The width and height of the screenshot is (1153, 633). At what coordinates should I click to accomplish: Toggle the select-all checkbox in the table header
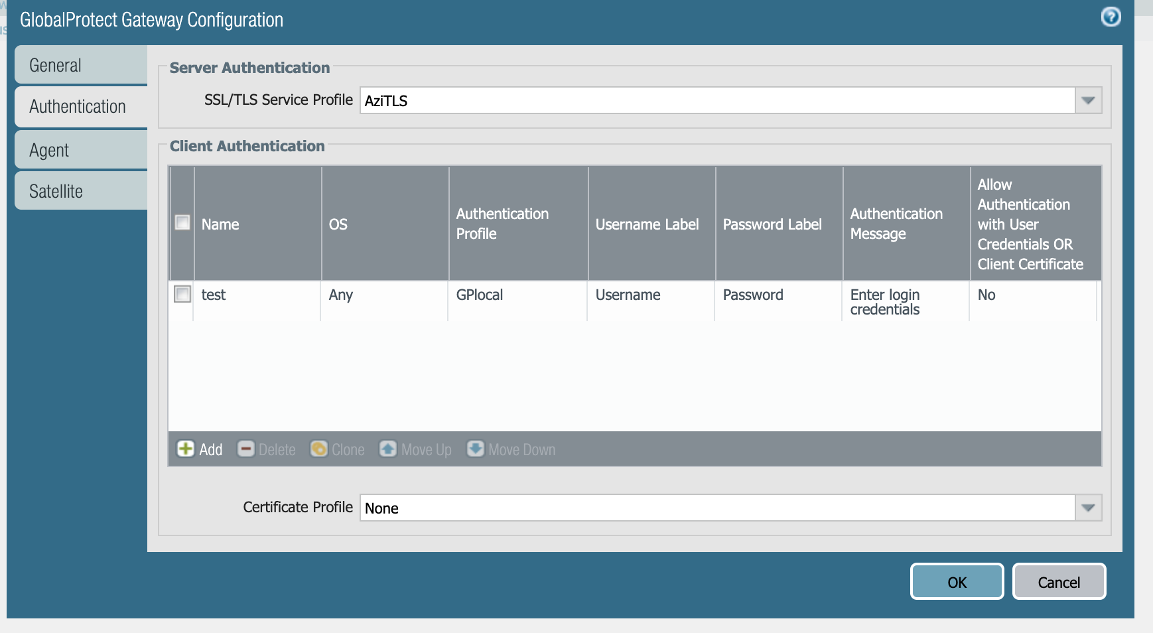(x=182, y=222)
